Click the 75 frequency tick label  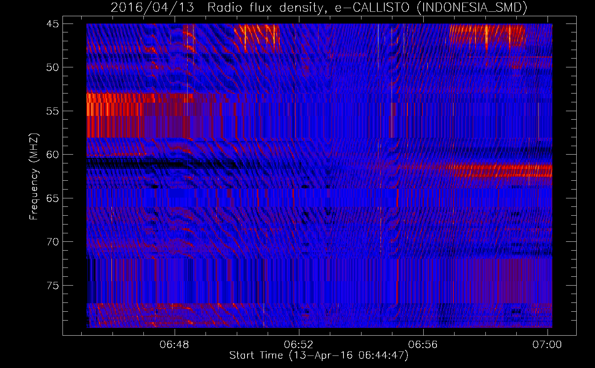pos(53,286)
